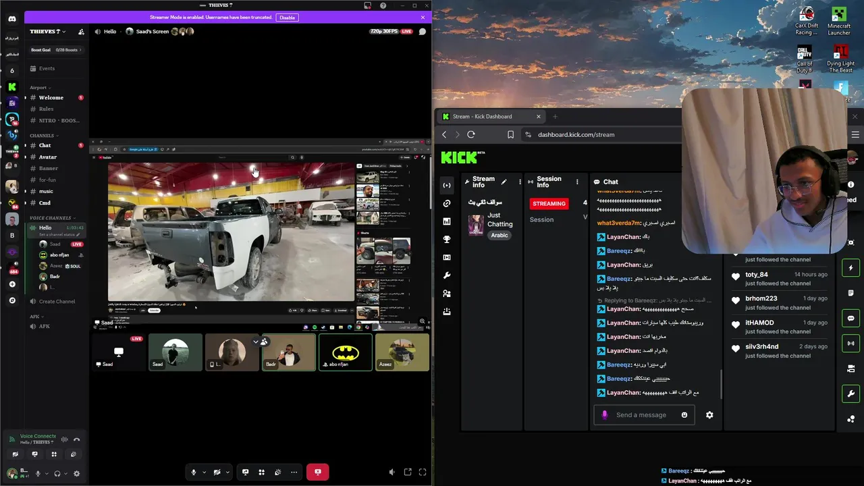The height and width of the screenshot is (486, 864).
Task: Open Stream info three-dot menu
Action: (520, 182)
